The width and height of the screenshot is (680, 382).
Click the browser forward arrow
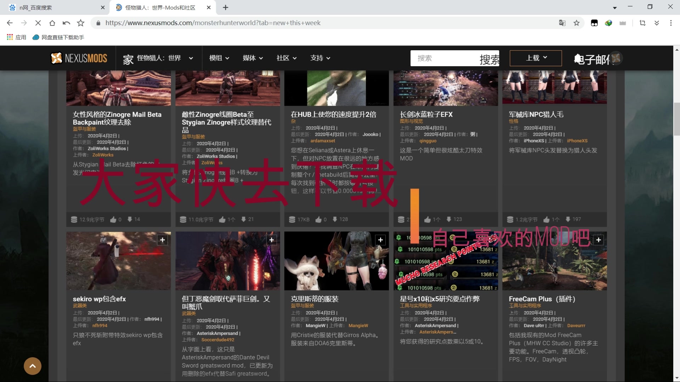click(x=24, y=23)
